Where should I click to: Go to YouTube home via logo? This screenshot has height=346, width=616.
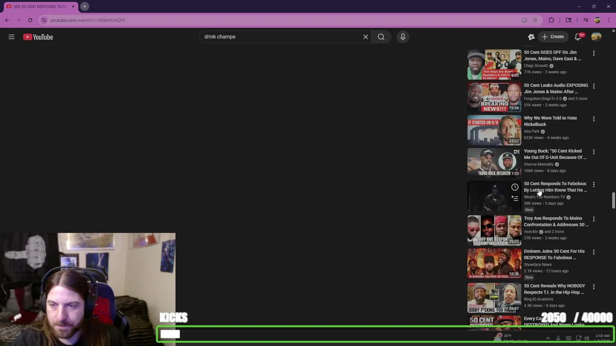(38, 37)
